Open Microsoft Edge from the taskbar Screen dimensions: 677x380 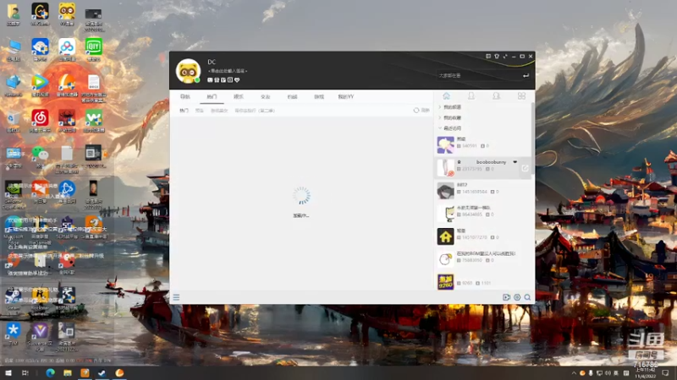50,372
